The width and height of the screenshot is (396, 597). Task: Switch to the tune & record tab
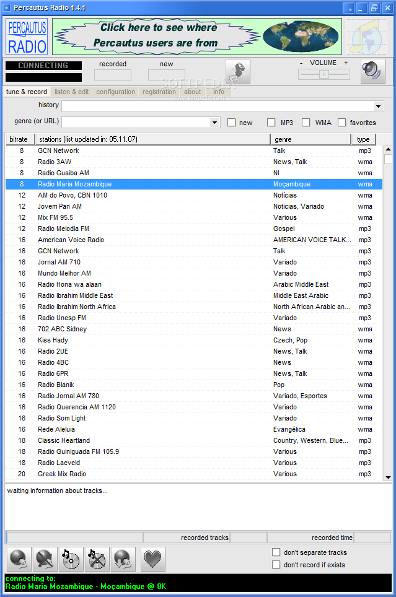click(26, 92)
